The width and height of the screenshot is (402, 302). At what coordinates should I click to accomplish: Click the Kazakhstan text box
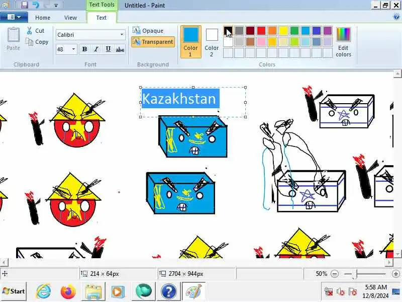(x=193, y=102)
